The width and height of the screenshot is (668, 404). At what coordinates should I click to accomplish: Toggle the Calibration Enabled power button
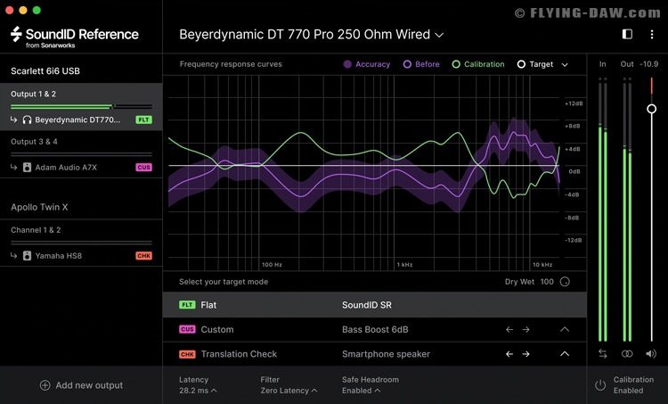(x=600, y=385)
